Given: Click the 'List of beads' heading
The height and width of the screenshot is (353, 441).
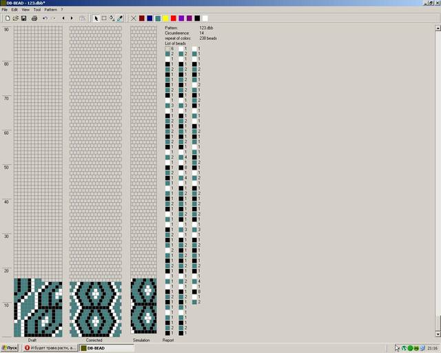Looking at the screenshot, I should pyautogui.click(x=175, y=43).
